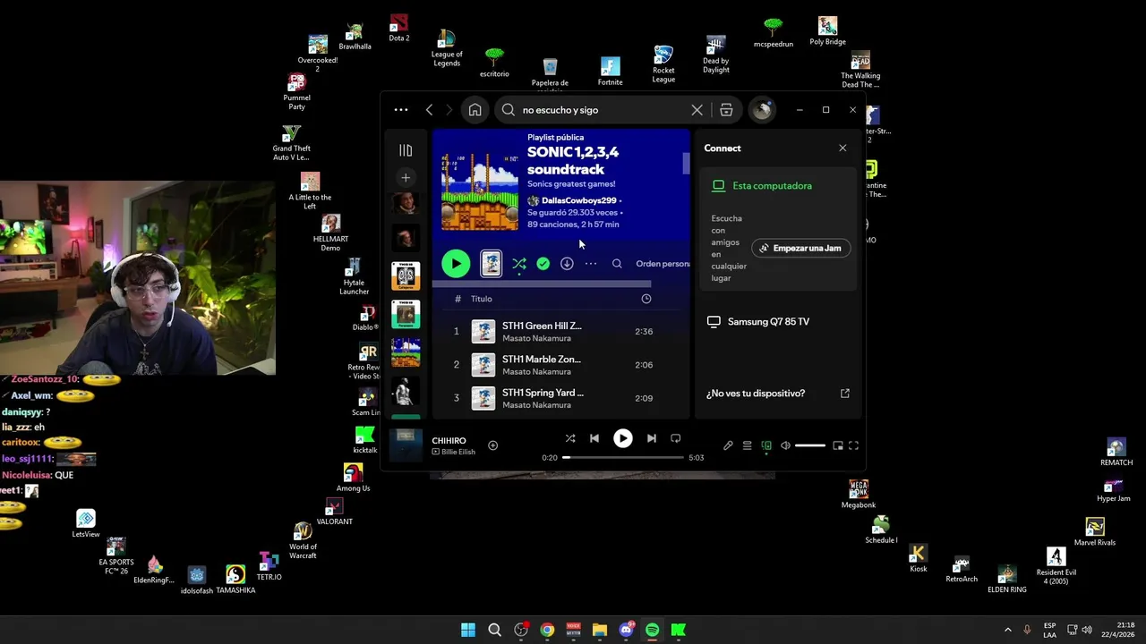Seek within the song progress bar
The height and width of the screenshot is (644, 1146).
point(623,457)
